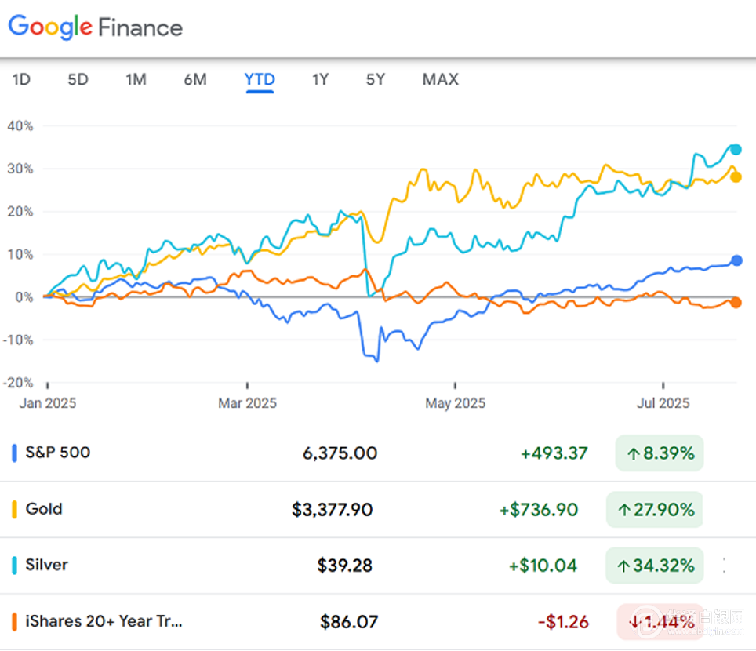Click the Silver price $39.28

pyautogui.click(x=345, y=566)
